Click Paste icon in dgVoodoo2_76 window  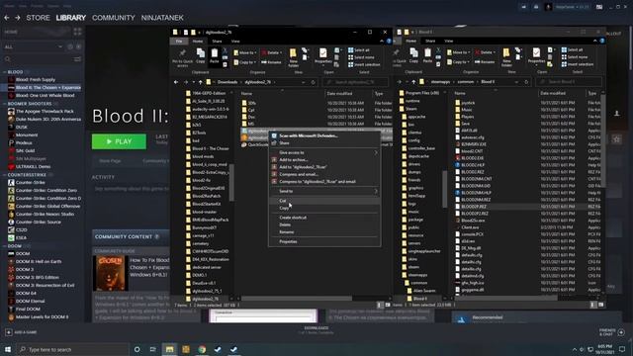pos(215,56)
